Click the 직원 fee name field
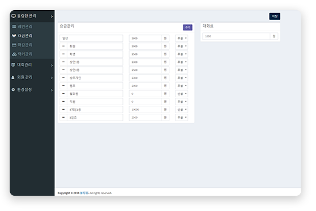316x211 pixels. [x=95, y=101]
